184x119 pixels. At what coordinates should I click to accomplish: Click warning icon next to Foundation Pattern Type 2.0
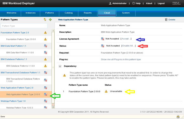point(45,33)
